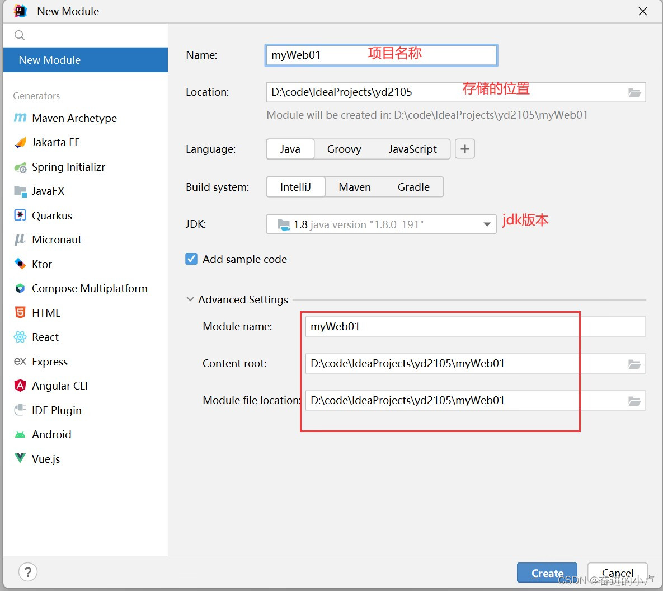The width and height of the screenshot is (663, 591).
Task: Click the Quarkus generator icon
Action: (x=20, y=215)
